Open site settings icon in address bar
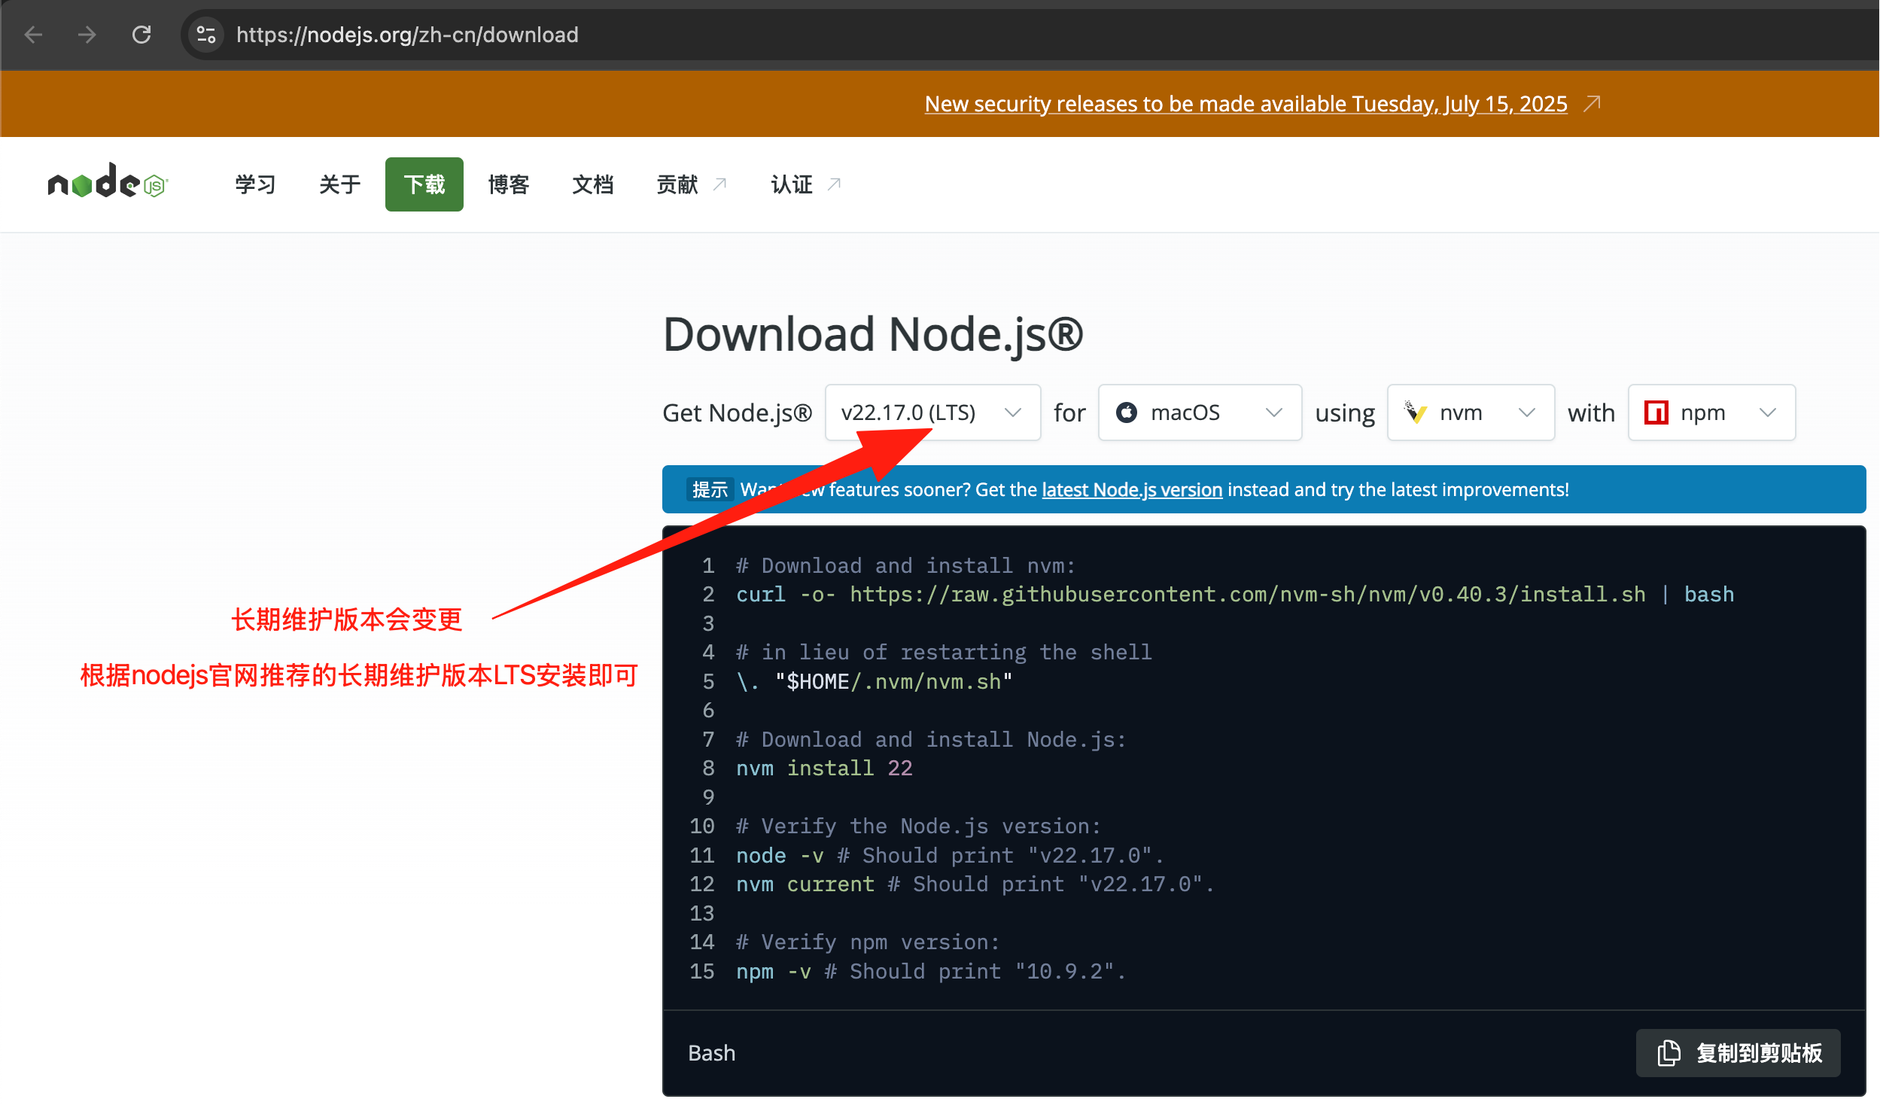The height and width of the screenshot is (1105, 1880). tap(205, 35)
